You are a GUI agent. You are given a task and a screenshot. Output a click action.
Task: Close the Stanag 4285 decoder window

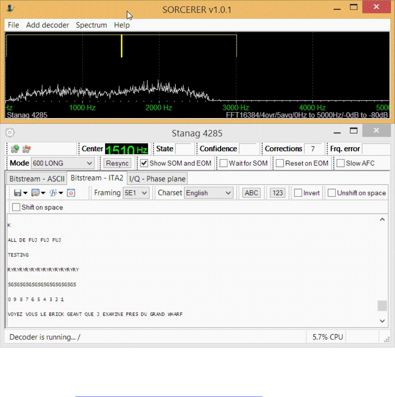click(376, 130)
